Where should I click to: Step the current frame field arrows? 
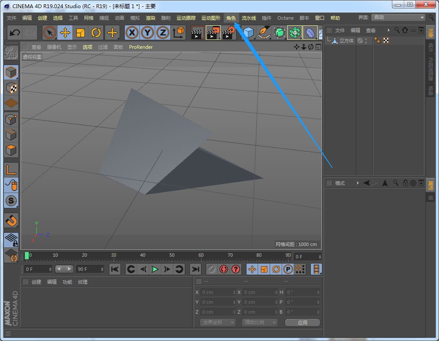pyautogui.click(x=320, y=257)
